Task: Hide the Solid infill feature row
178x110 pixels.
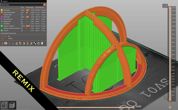Action: click(23, 17)
